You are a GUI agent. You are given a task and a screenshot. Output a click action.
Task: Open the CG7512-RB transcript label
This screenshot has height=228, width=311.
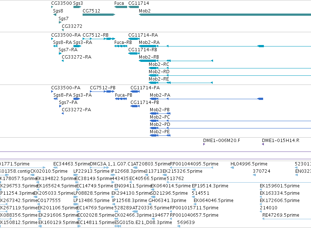tap(95, 35)
